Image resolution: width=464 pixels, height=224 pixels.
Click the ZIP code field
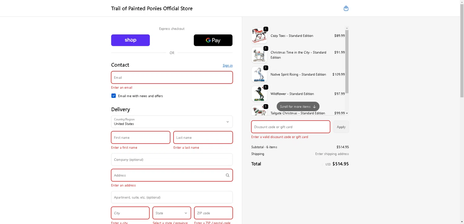[213, 213]
